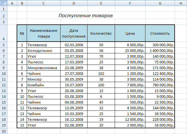Image resolution: width=187 pixels, height=134 pixels.
Task: Select date cell '17.03.2009'
Action: (74, 62)
